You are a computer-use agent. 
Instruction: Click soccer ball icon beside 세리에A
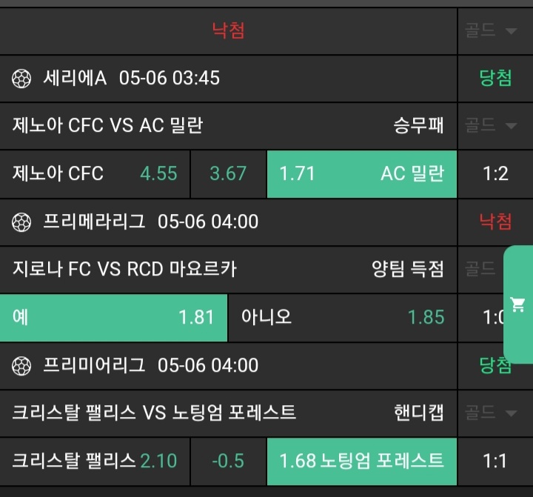tap(21, 78)
